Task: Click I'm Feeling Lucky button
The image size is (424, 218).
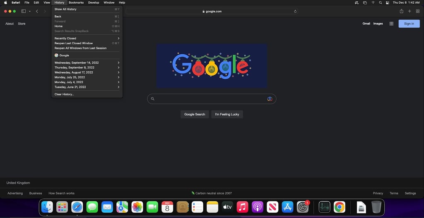Action: 227,114
